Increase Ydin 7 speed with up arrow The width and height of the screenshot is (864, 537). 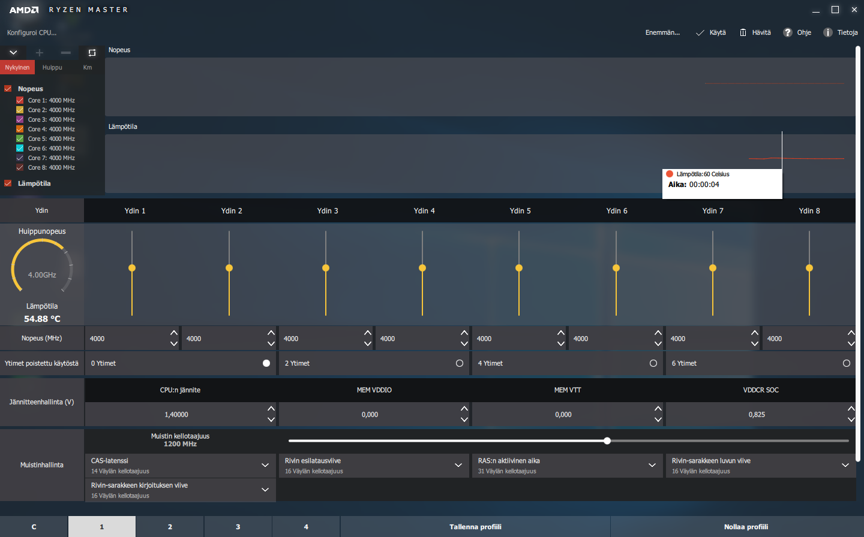coord(755,333)
